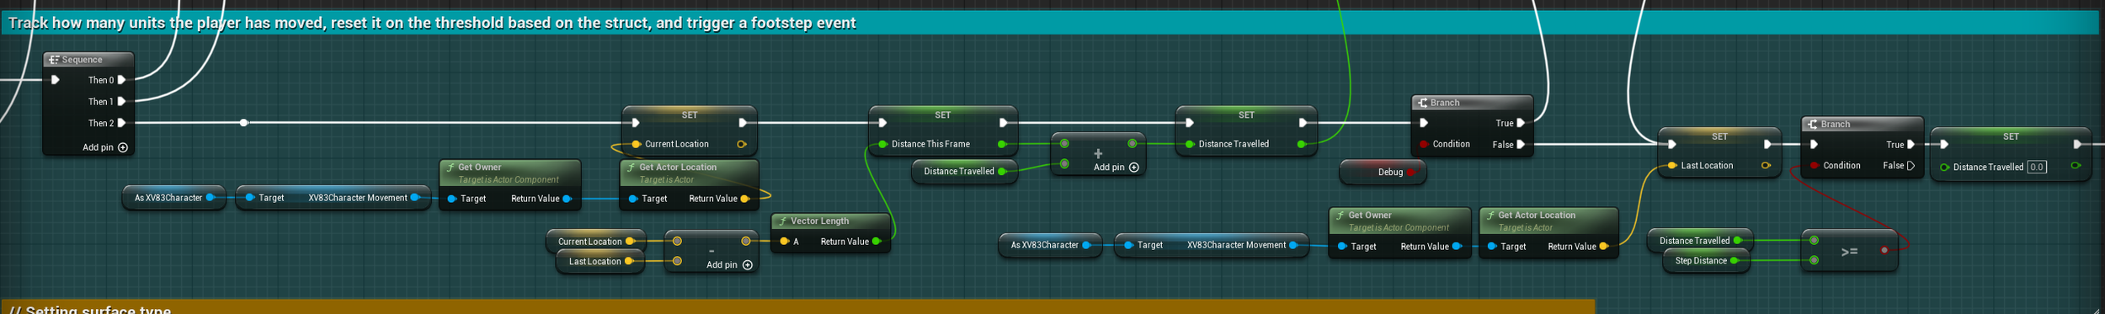Select XV83Character Movement getter near right Get Owner

pyautogui.click(x=1211, y=246)
